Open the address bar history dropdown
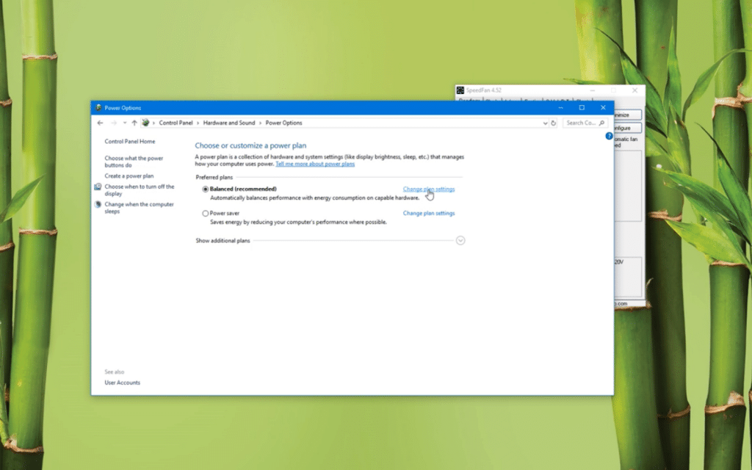The width and height of the screenshot is (752, 470). coord(544,123)
